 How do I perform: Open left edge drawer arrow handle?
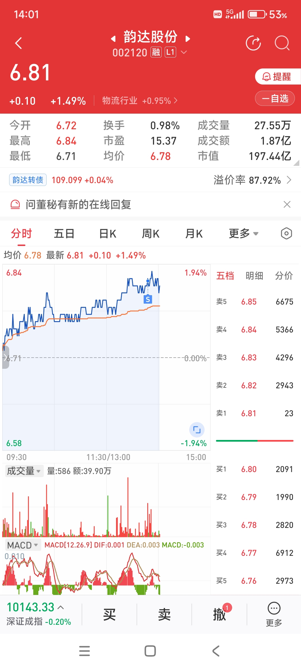coord(6,357)
